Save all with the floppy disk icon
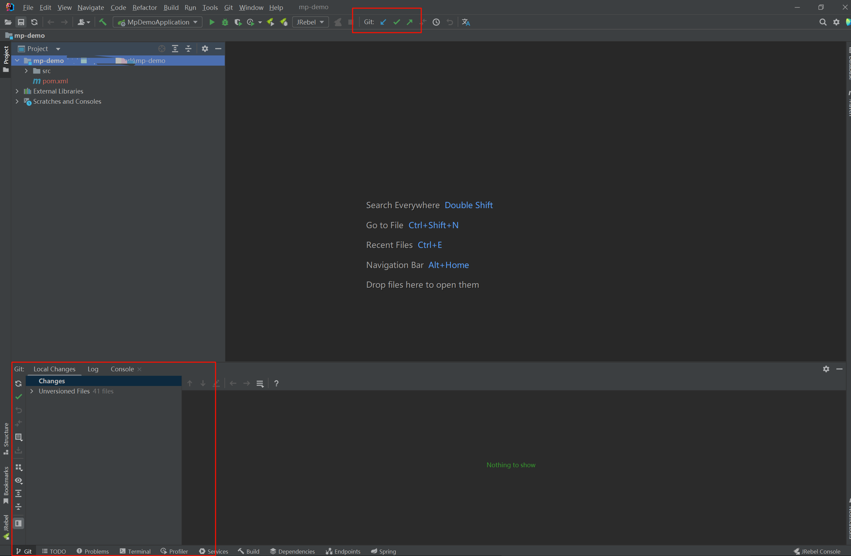The width and height of the screenshot is (851, 556). [21, 22]
